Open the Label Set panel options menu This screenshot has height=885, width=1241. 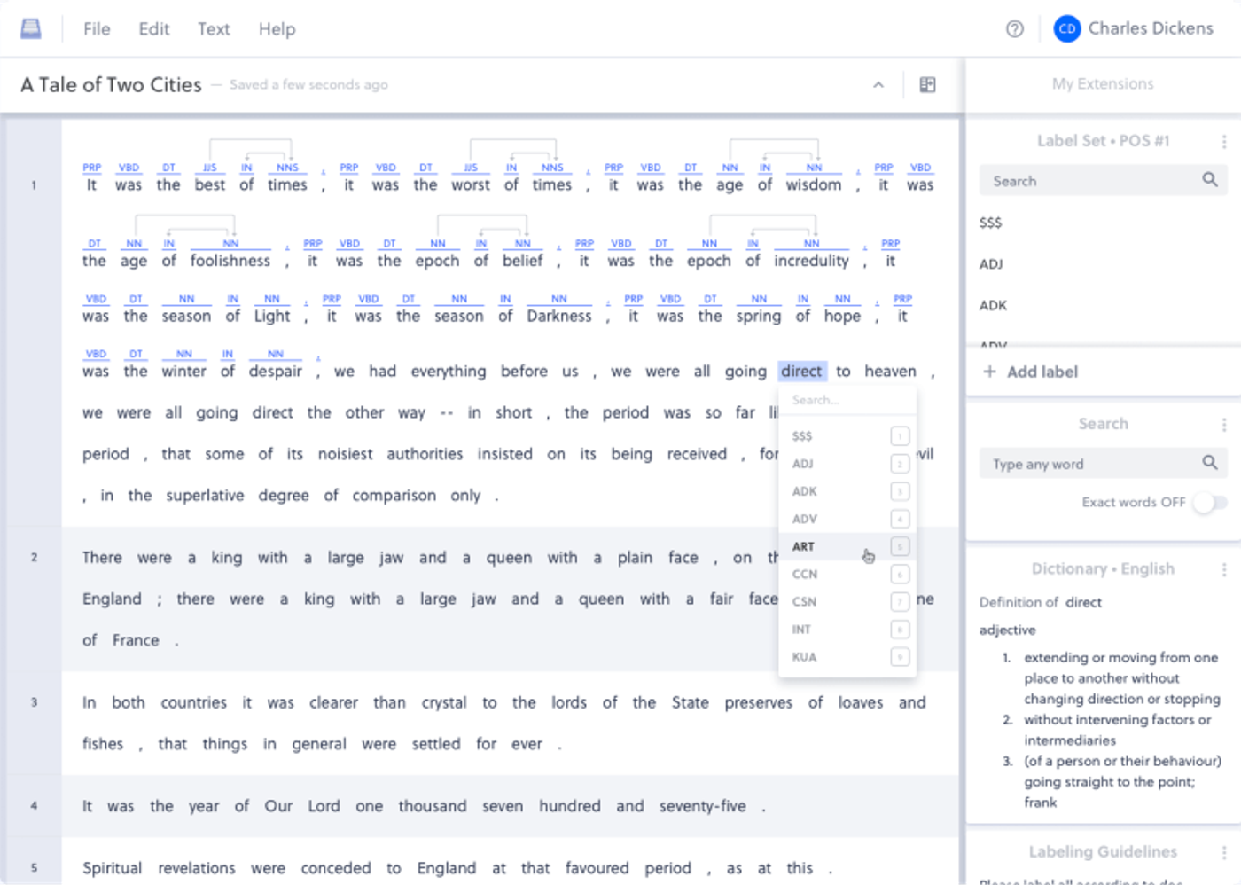[1224, 141]
